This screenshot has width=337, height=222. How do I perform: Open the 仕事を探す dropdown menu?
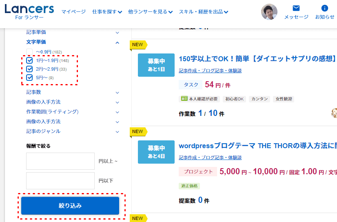[x=107, y=12]
